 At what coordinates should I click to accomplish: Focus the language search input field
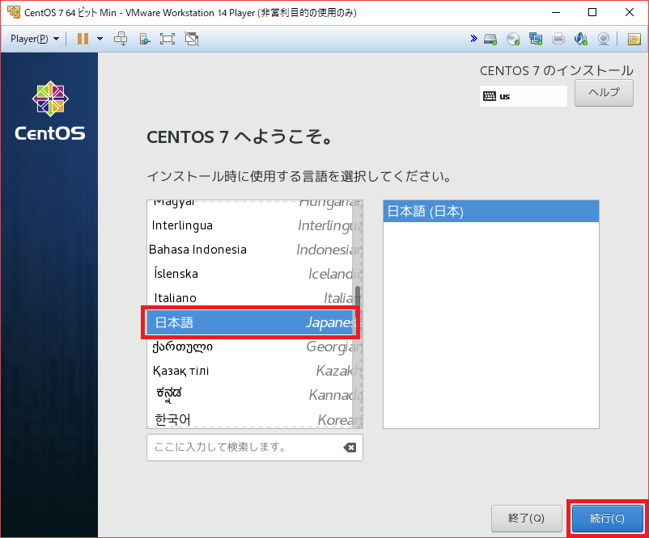255,447
